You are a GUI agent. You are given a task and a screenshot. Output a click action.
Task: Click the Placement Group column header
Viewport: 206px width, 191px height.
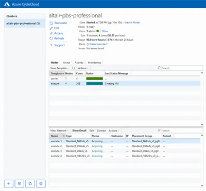coord(146,136)
